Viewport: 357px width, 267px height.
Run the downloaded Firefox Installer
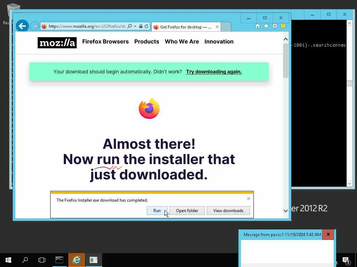(x=157, y=210)
